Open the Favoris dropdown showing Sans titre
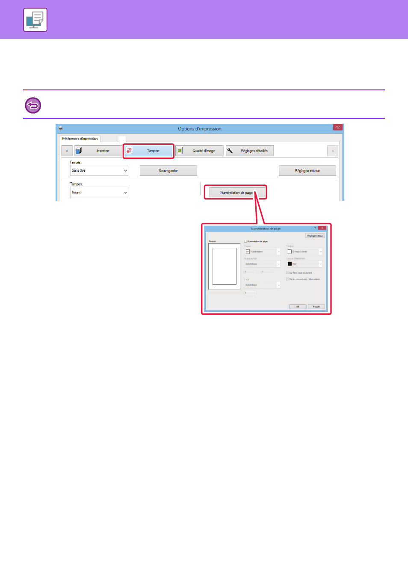Image resolution: width=408 pixels, height=578 pixels. point(99,170)
